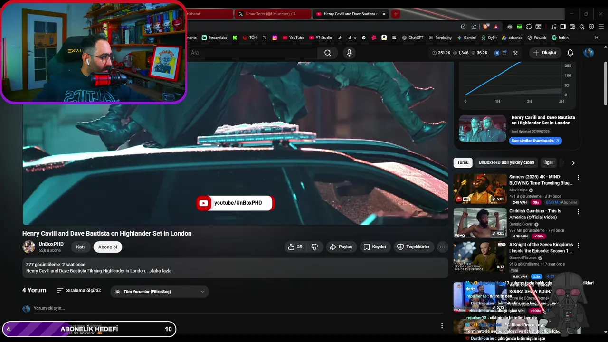Image resolution: width=608 pixels, height=342 pixels.
Task: Open futbin bookmark
Action: [560, 38]
